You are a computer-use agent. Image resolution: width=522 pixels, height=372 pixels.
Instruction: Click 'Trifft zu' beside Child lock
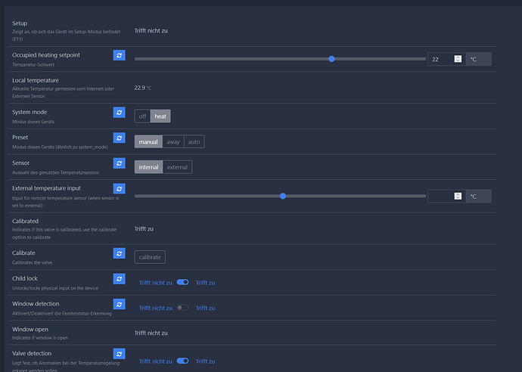click(206, 283)
